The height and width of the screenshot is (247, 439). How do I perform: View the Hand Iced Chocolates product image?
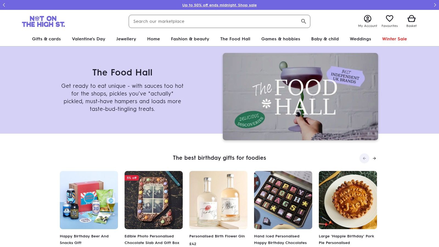(283, 200)
